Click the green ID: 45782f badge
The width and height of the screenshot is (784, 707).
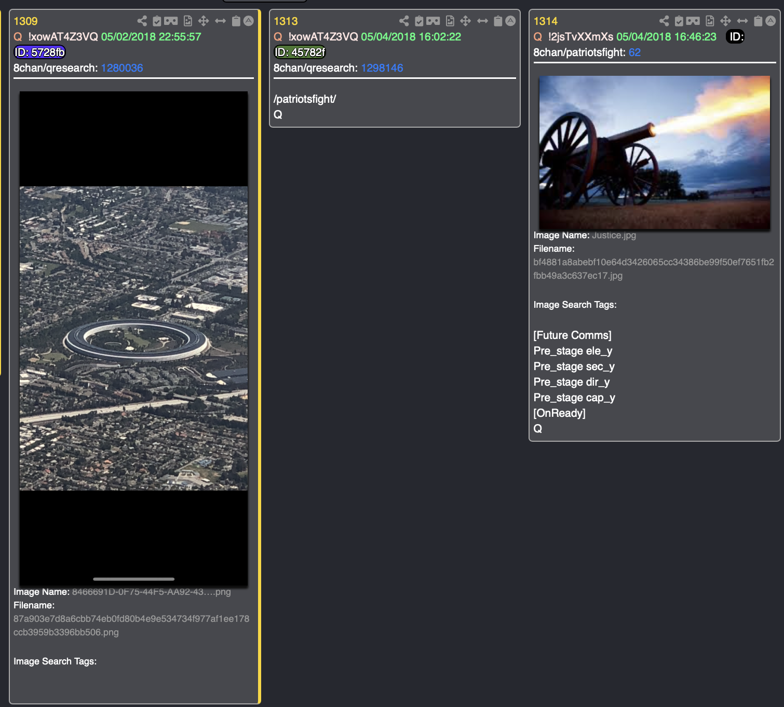300,52
